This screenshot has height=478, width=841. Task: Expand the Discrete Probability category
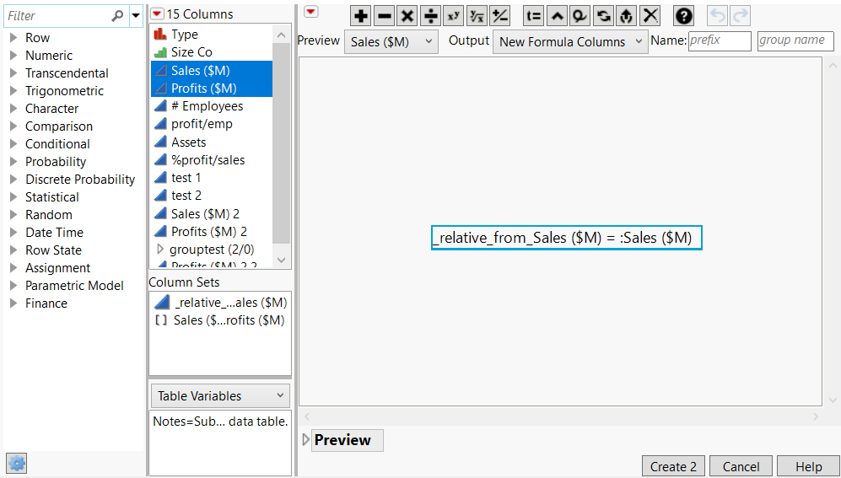pyautogui.click(x=14, y=179)
